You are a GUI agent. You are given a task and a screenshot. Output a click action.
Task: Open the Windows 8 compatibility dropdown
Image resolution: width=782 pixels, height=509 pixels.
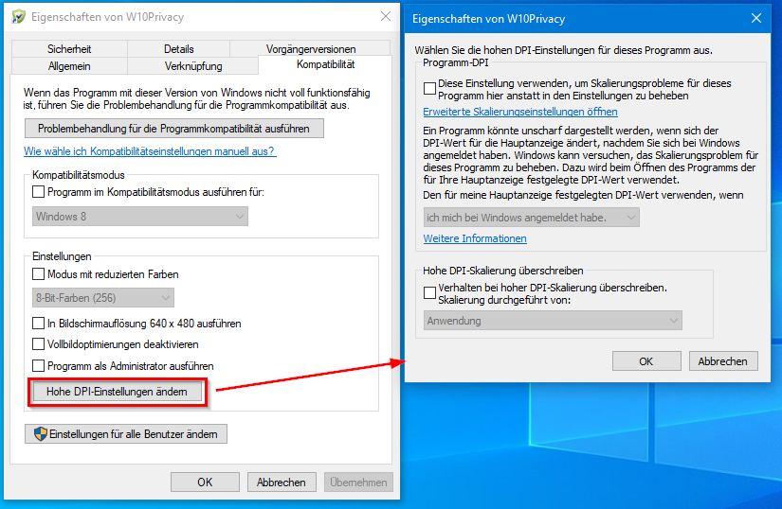click(140, 217)
